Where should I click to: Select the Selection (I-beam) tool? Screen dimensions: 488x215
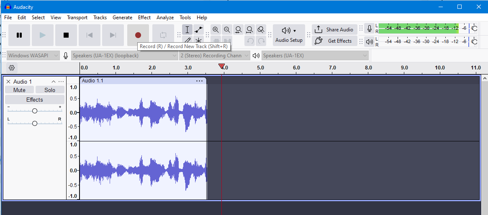click(187, 30)
